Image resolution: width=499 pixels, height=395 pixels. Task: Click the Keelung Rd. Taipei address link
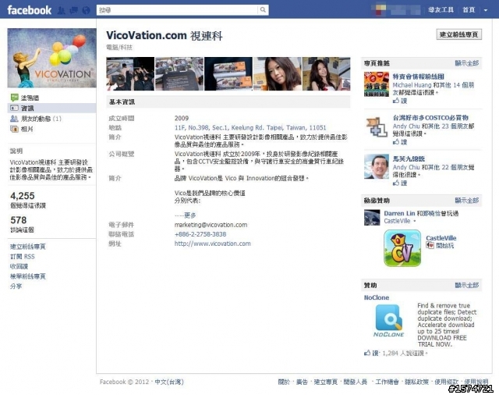(250, 128)
